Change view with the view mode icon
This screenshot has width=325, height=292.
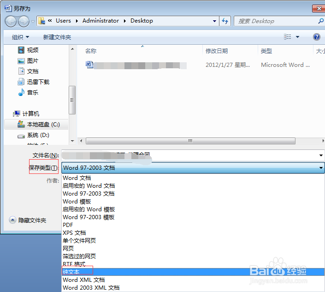tap(287, 37)
